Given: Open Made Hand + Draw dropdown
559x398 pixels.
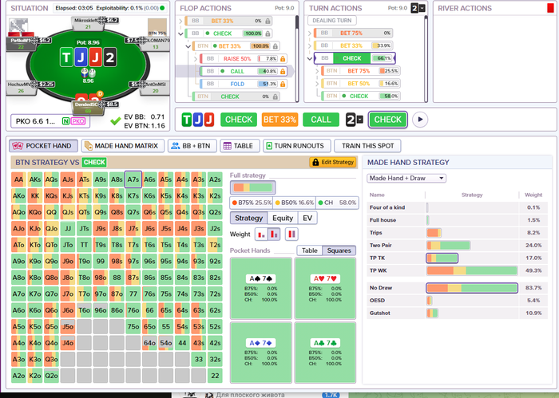Looking at the screenshot, I should pyautogui.click(x=406, y=178).
